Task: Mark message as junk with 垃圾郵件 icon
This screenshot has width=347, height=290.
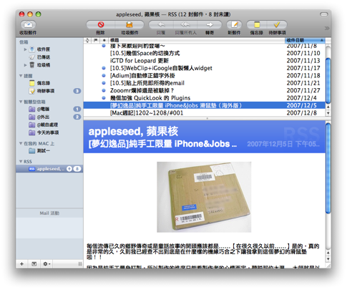Action: [x=129, y=24]
